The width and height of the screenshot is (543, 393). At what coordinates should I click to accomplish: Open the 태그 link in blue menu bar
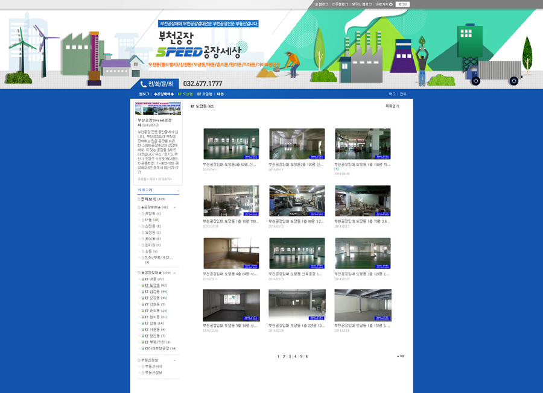(392, 94)
